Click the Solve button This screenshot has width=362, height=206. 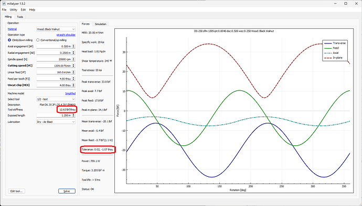click(x=67, y=191)
